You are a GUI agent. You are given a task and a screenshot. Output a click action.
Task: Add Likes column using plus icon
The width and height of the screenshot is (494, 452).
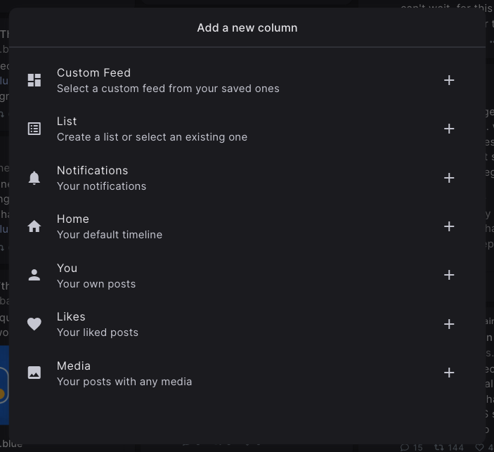tap(449, 324)
